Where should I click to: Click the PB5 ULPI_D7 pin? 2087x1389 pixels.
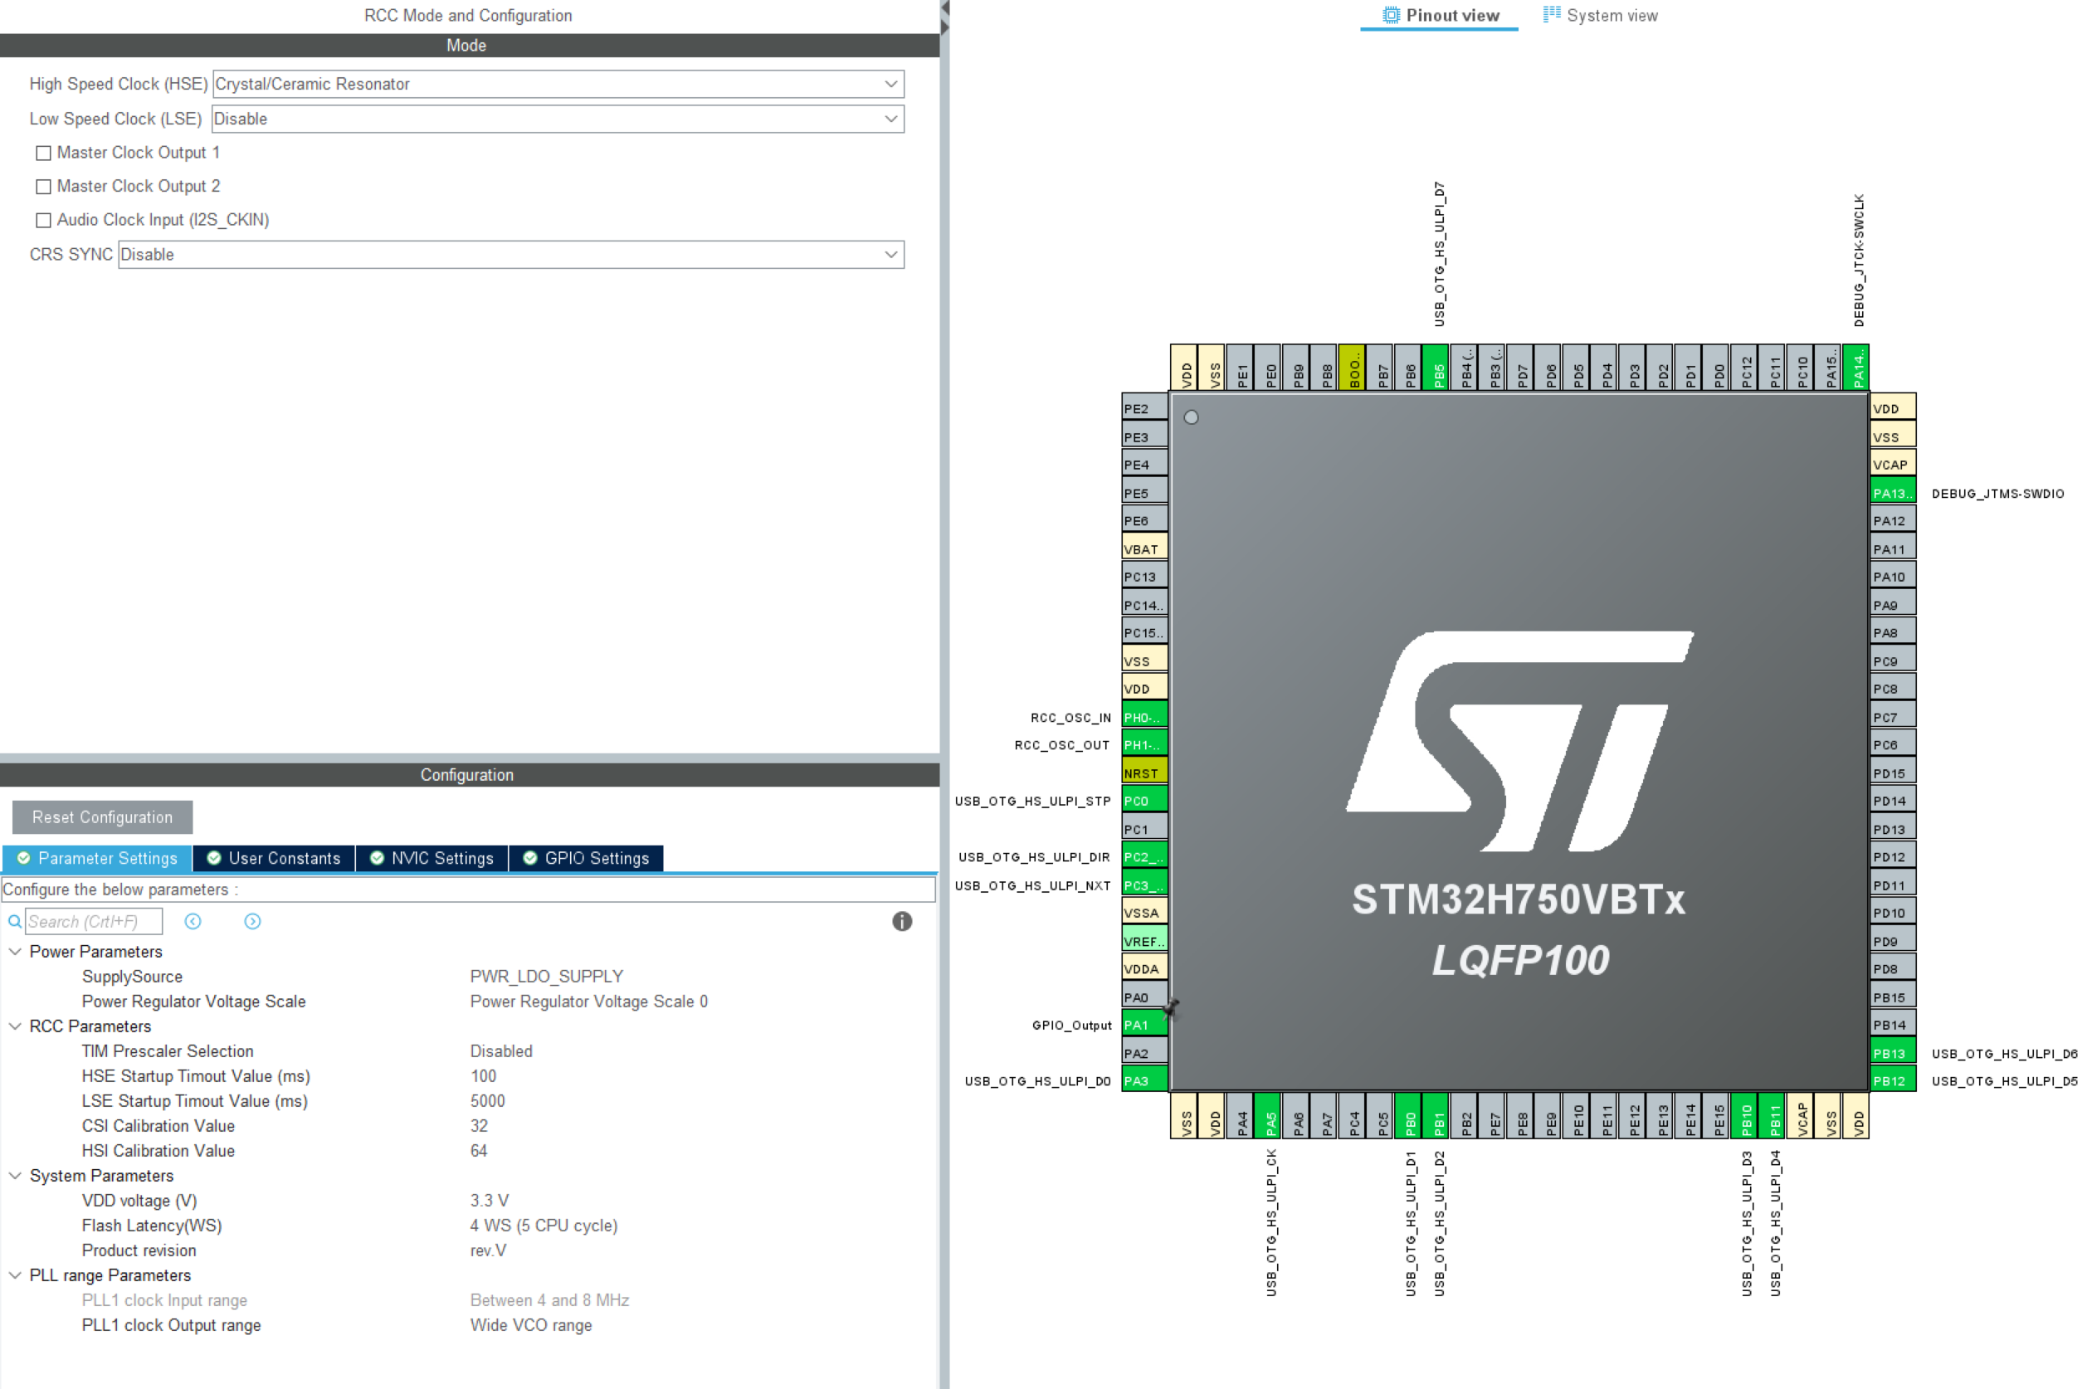click(1436, 368)
